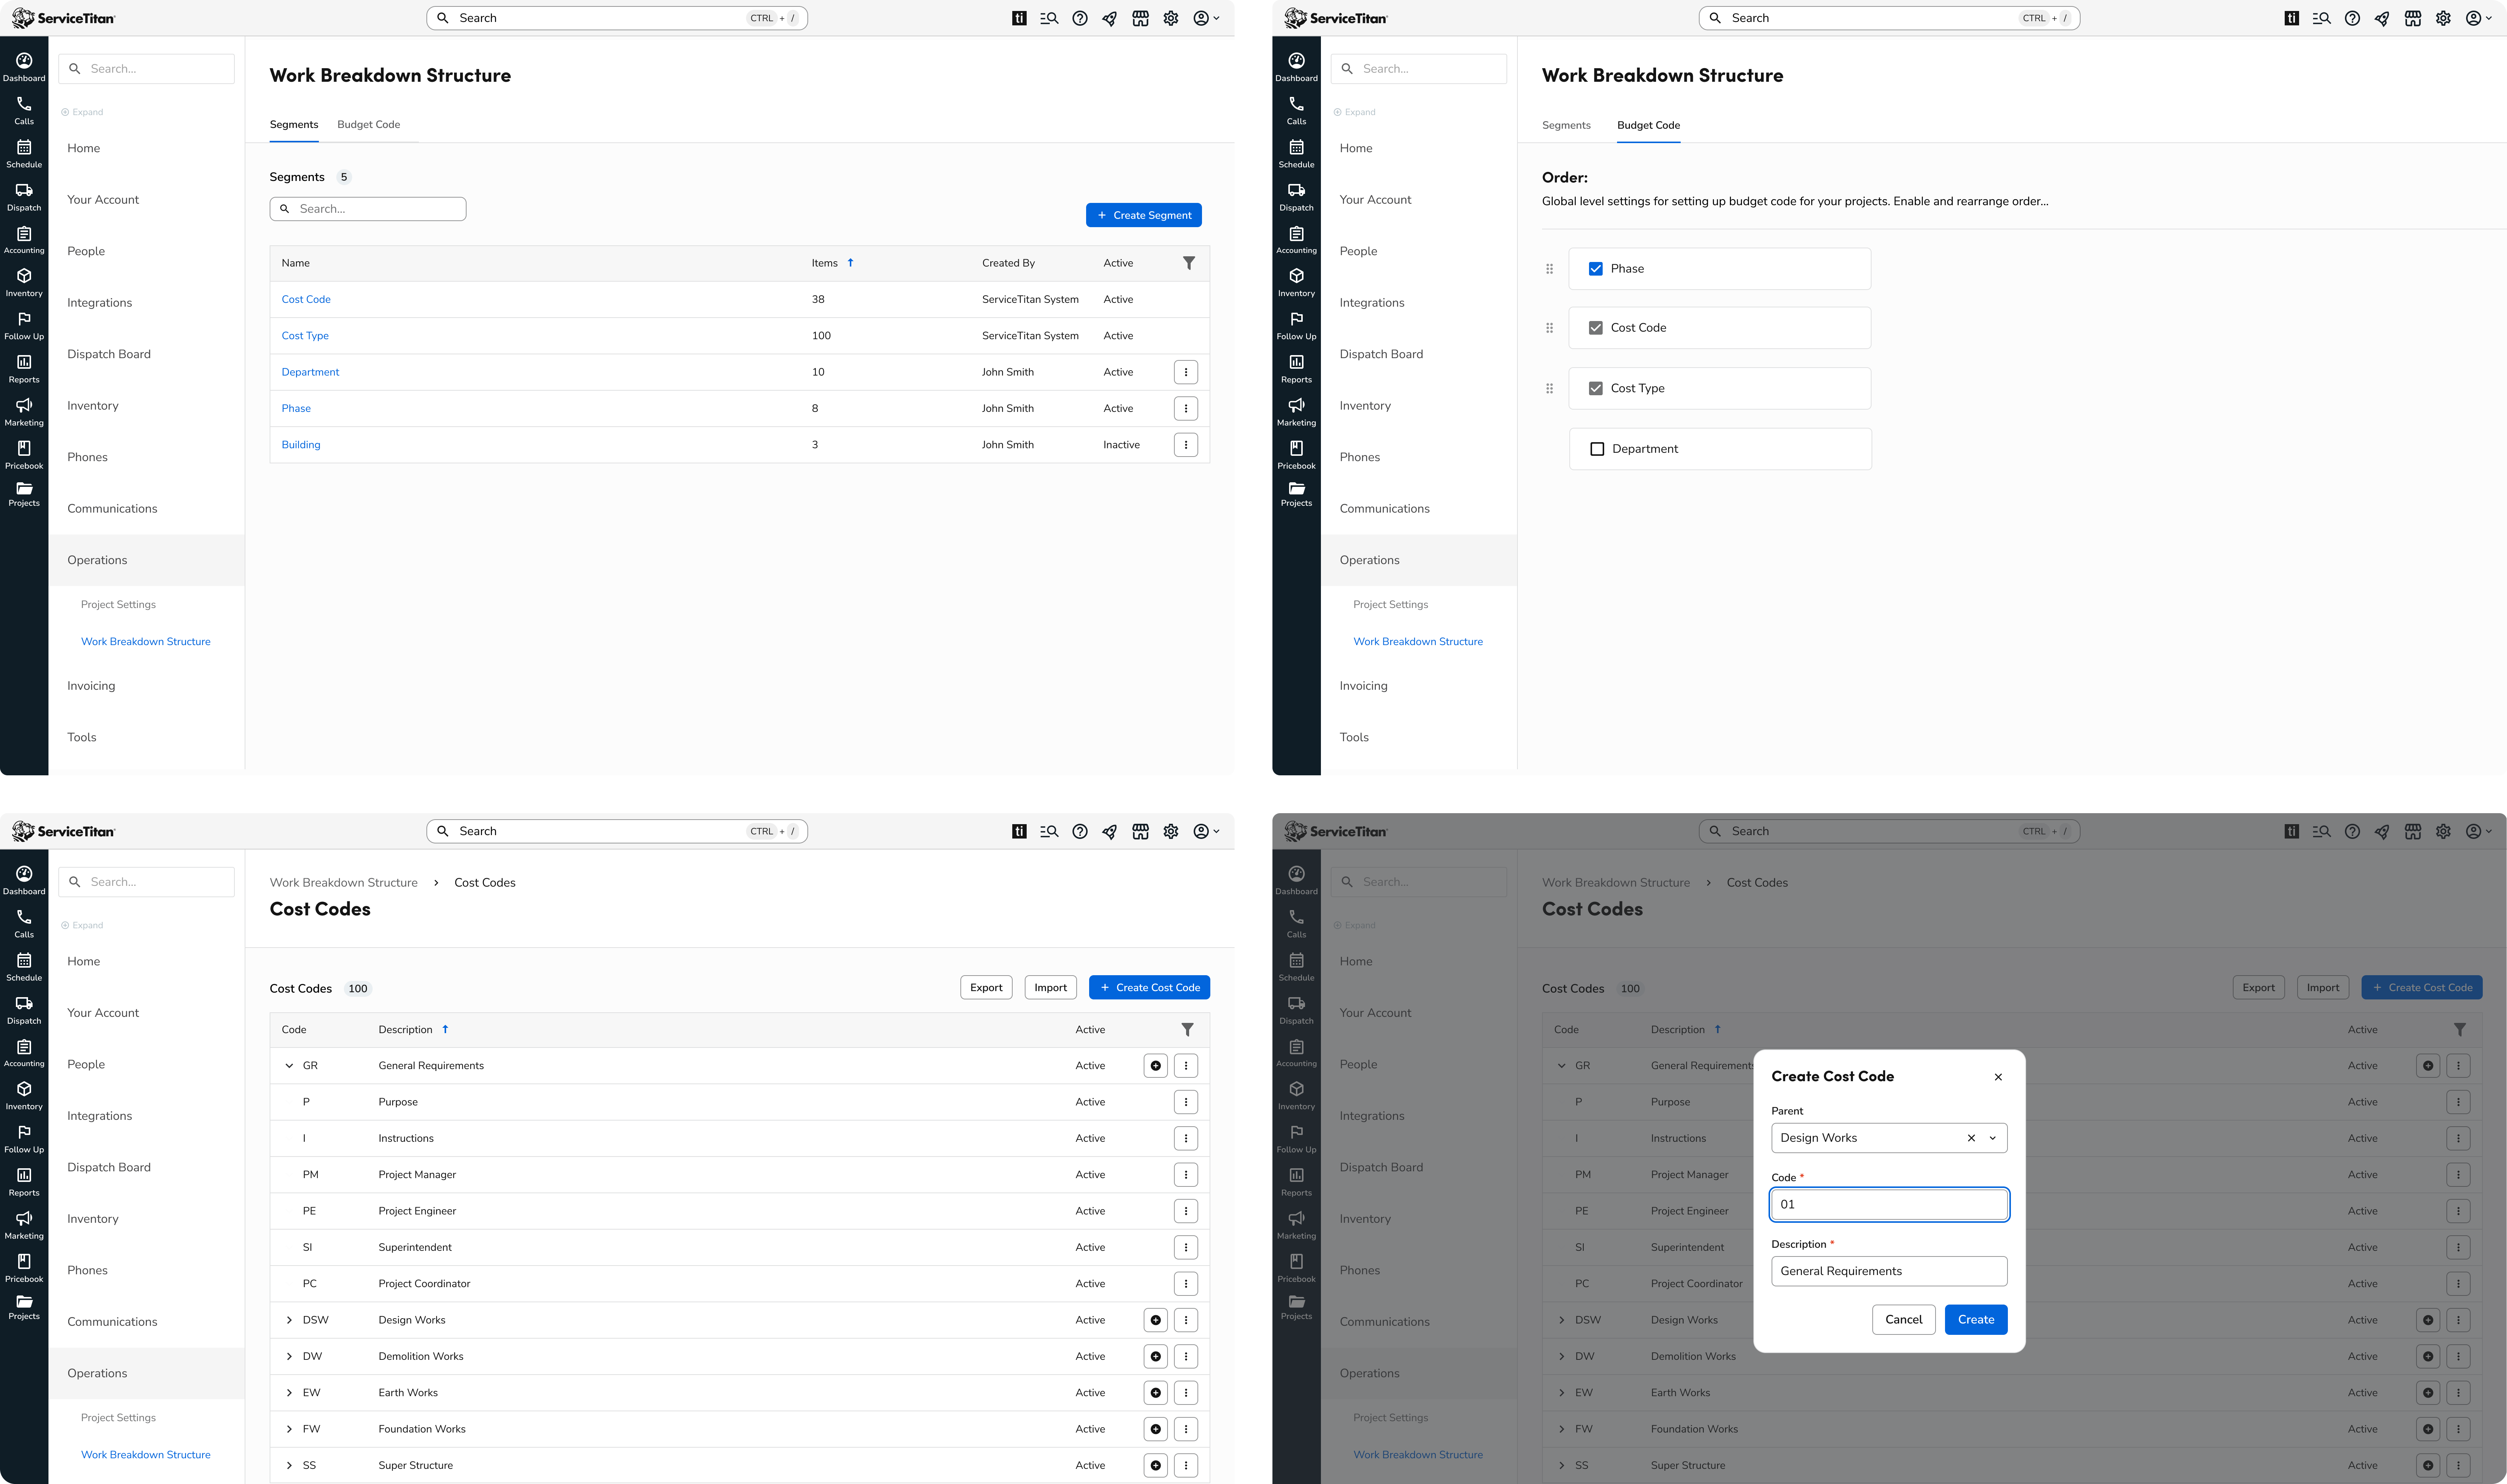Image resolution: width=2507 pixels, height=1484 pixels.
Task: Open the Parent dropdown chevron in Create Cost Code dialog
Action: [1992, 1138]
